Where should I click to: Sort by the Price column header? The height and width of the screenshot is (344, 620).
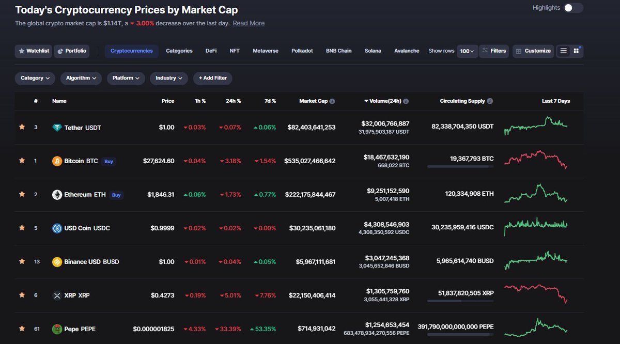[168, 101]
